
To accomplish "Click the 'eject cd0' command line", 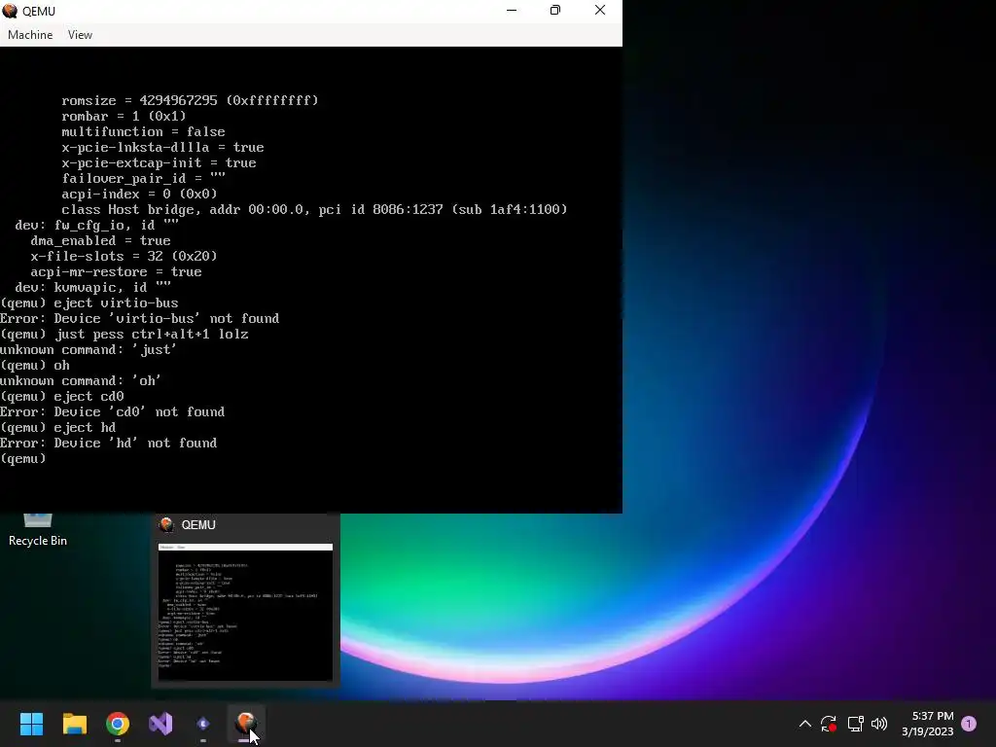I will 62,397.
